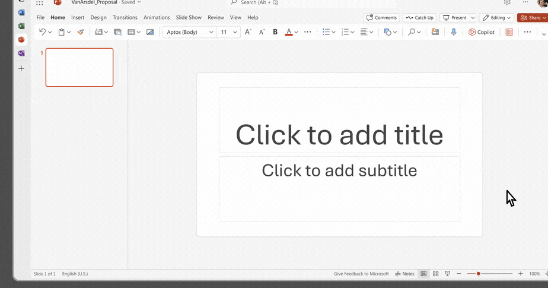Decrease font size with the small A icon

262,32
